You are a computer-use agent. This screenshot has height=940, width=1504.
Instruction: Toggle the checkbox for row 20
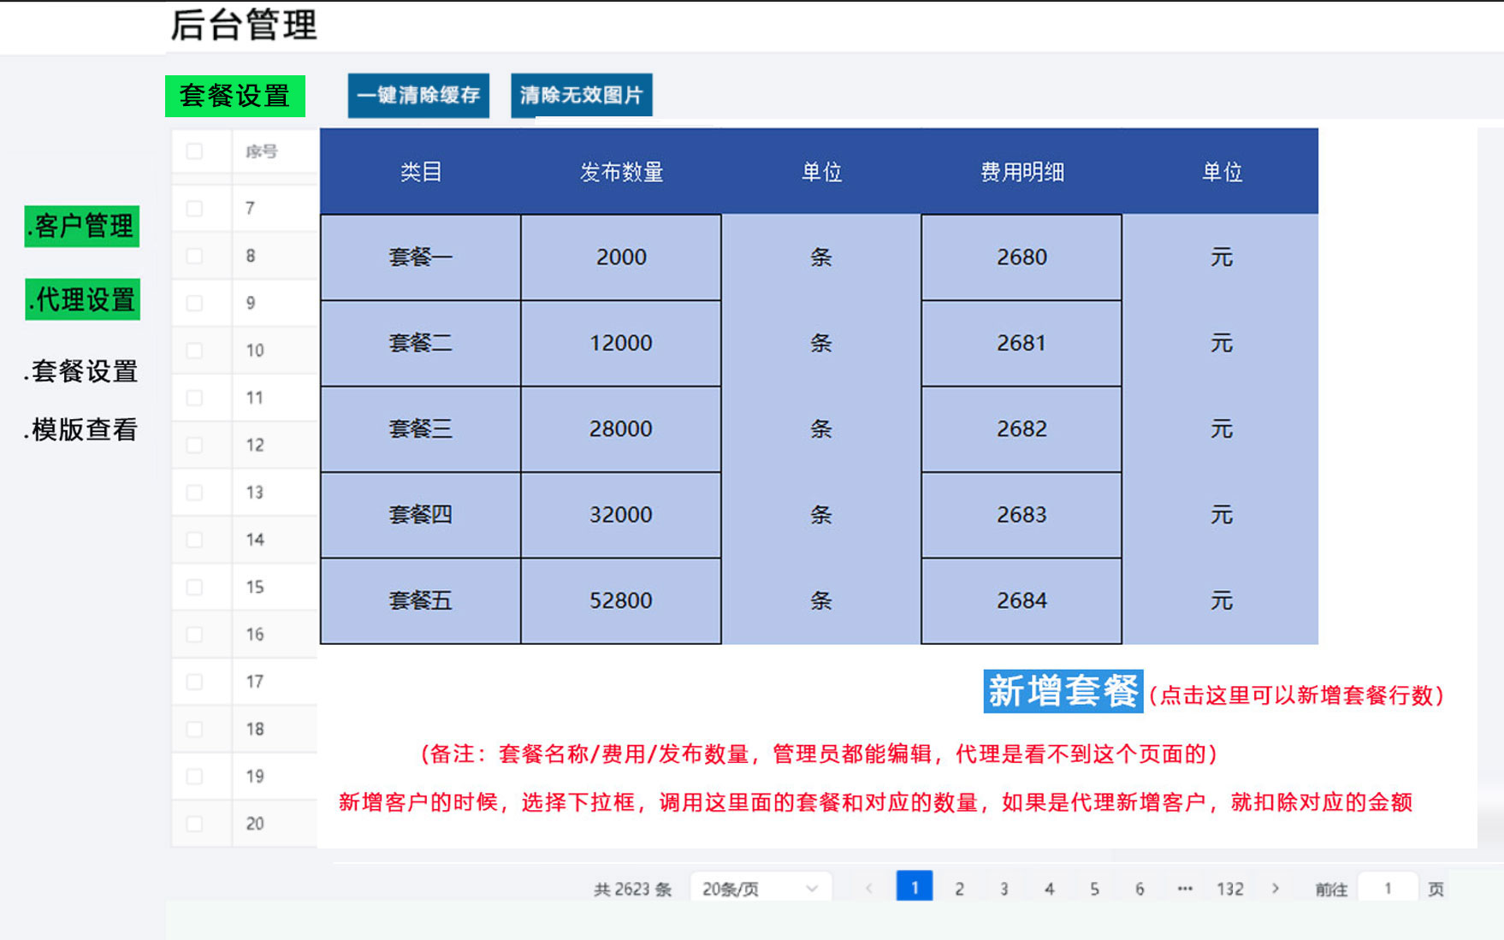[194, 824]
